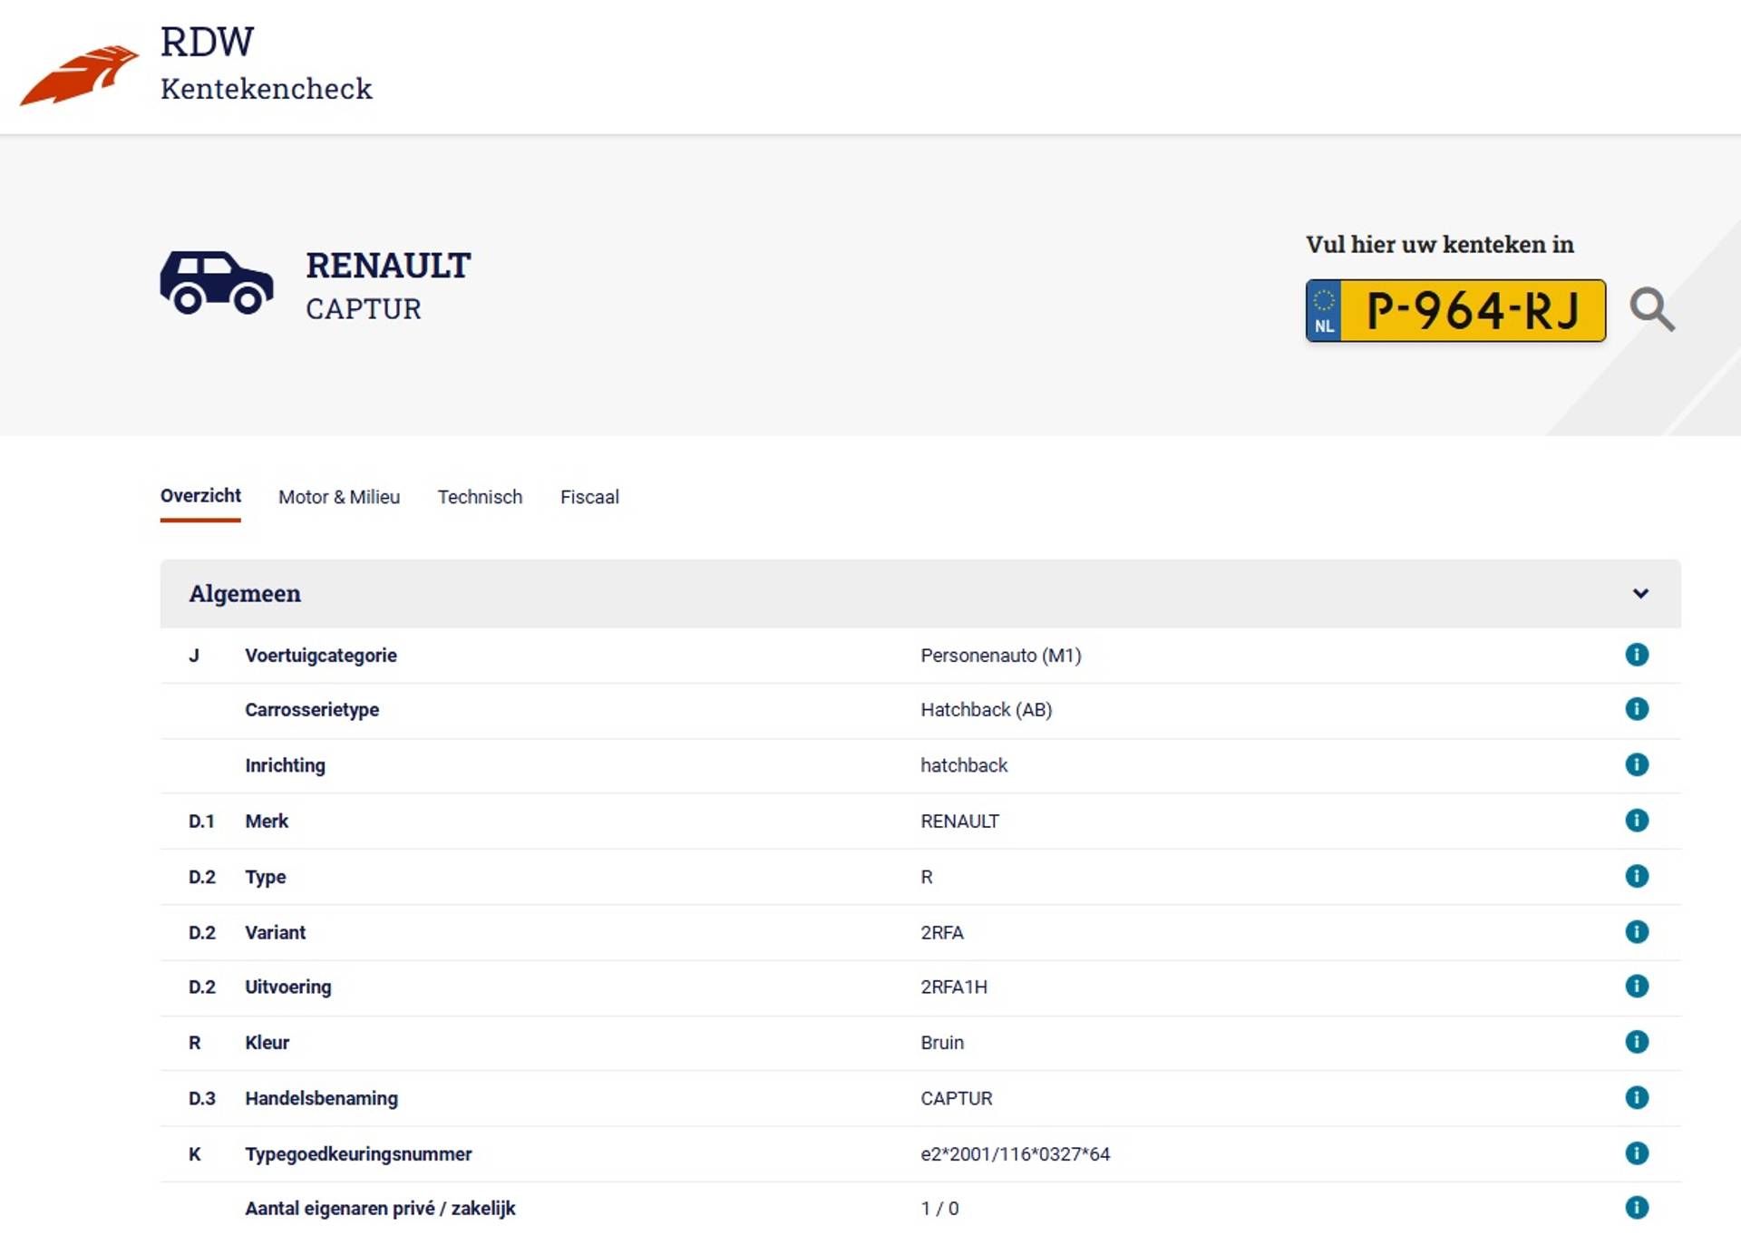This screenshot has height=1235, width=1741.
Task: Show info for Typegoedkeuringsnummer
Action: pos(1636,1153)
